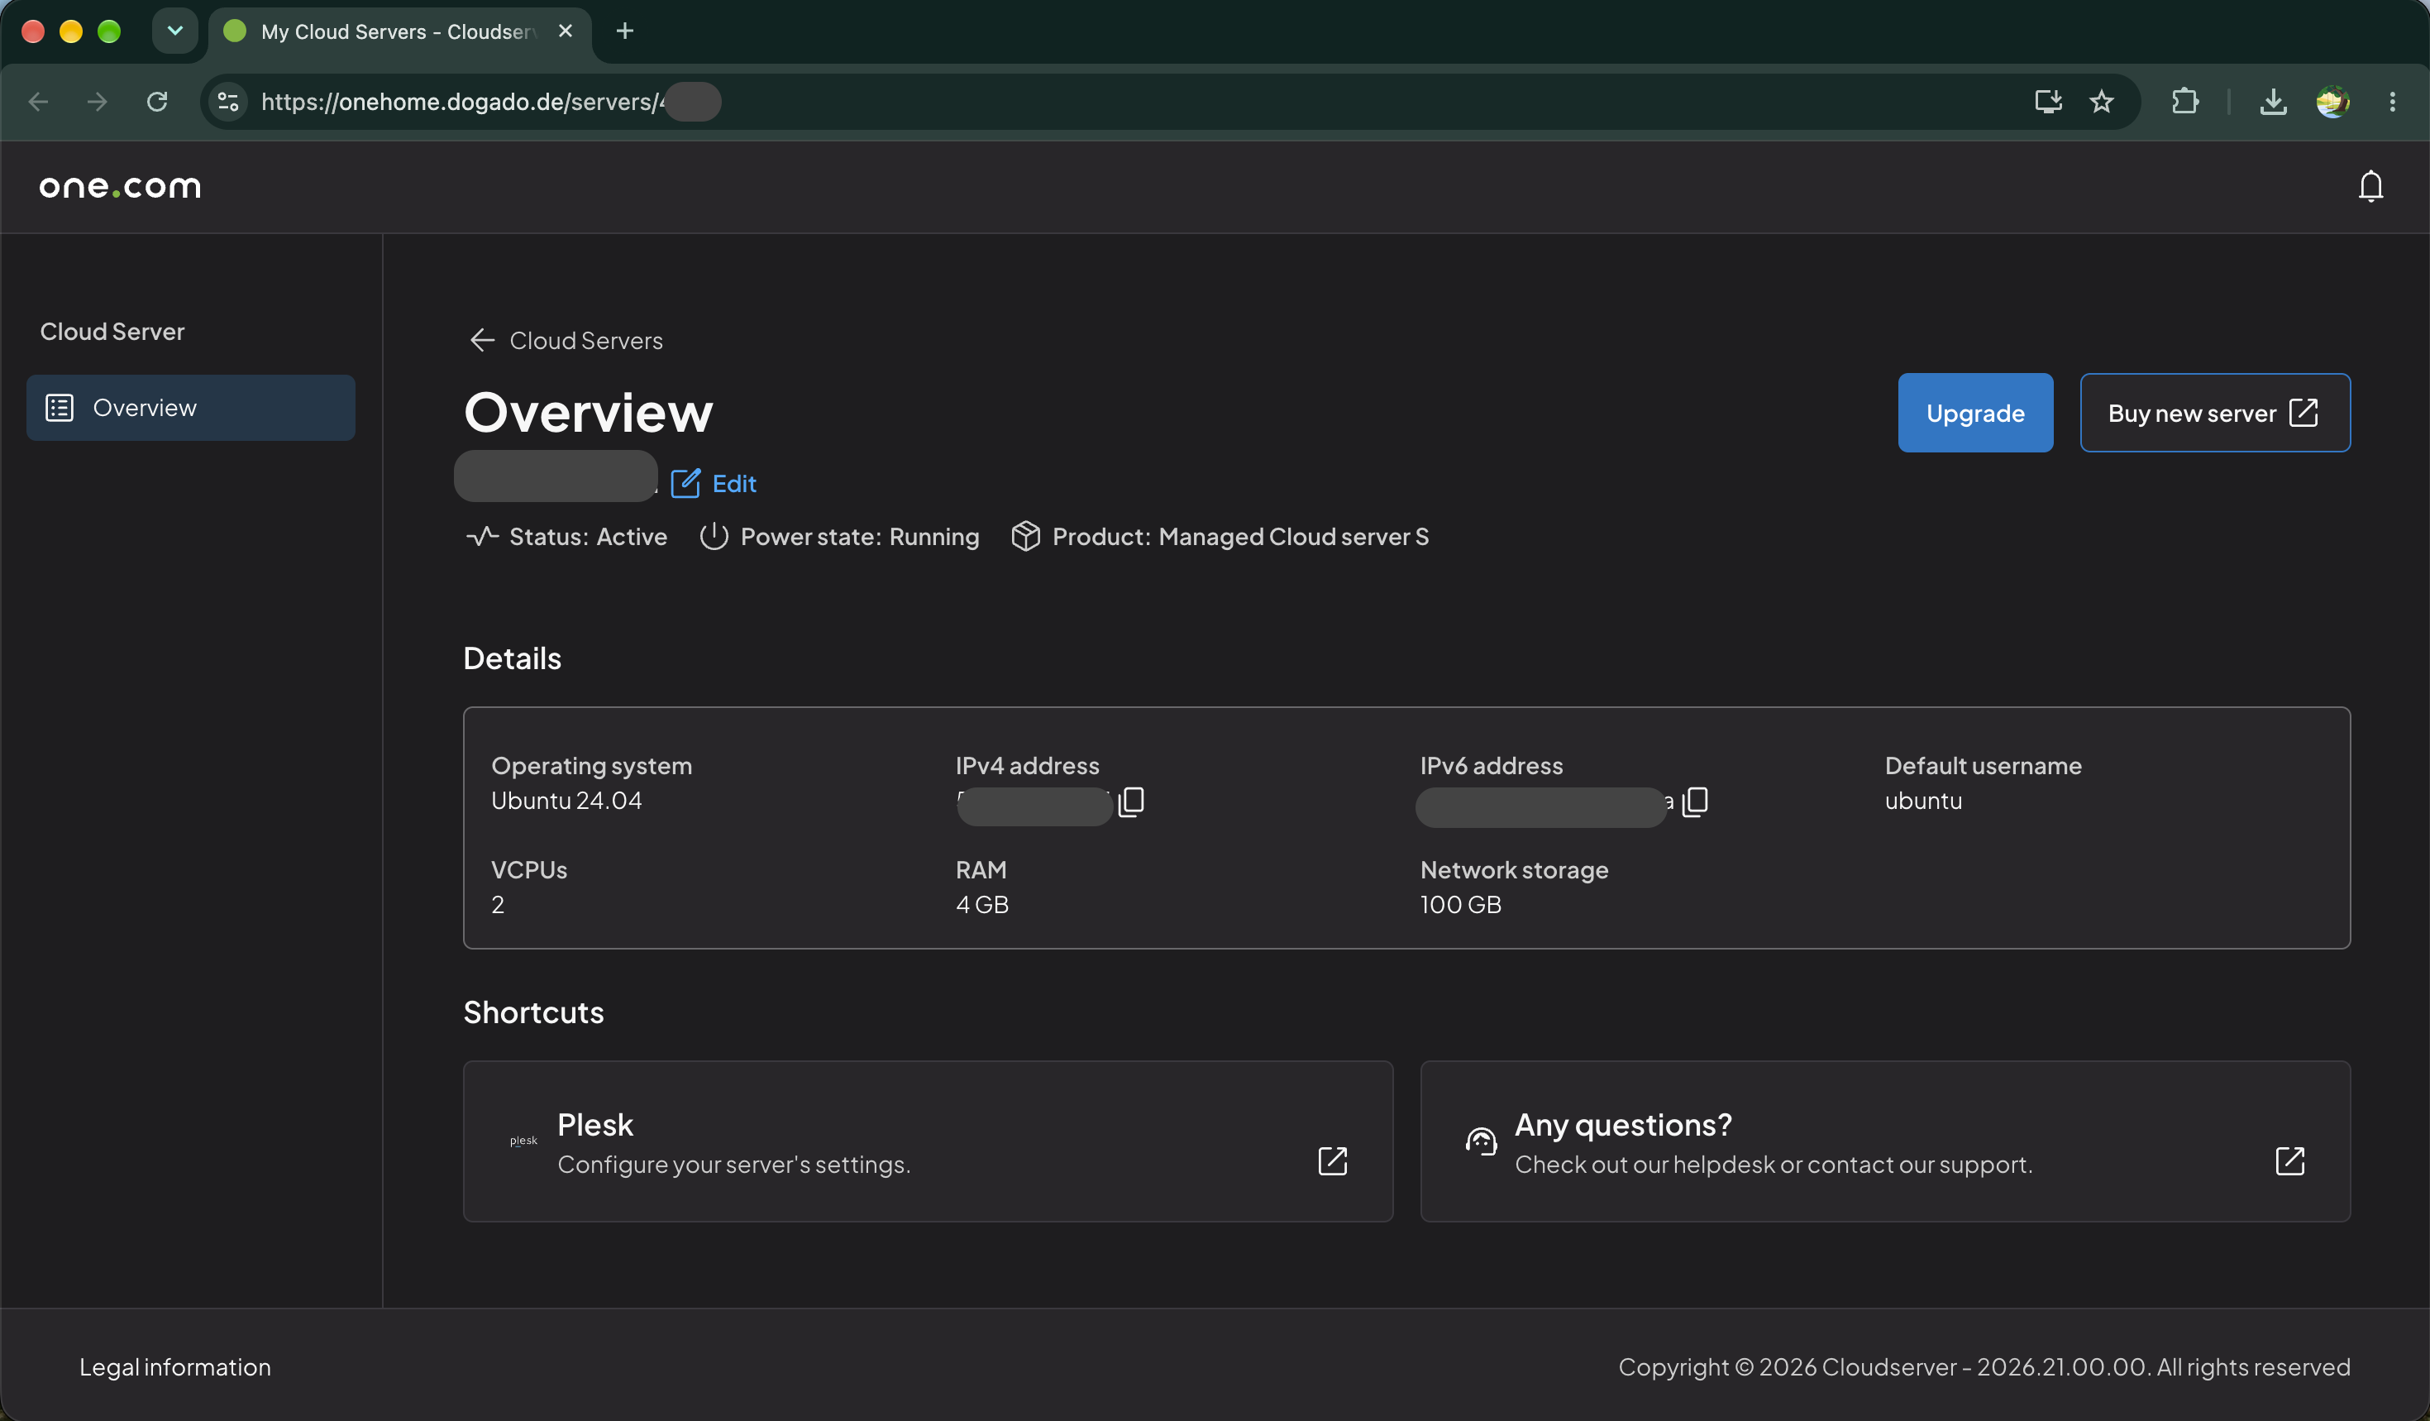The image size is (2430, 1421).
Task: Click the '100 GB' network storage value
Action: tap(1460, 905)
